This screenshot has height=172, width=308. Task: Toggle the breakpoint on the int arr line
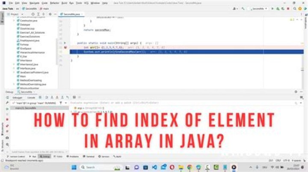click(65, 47)
